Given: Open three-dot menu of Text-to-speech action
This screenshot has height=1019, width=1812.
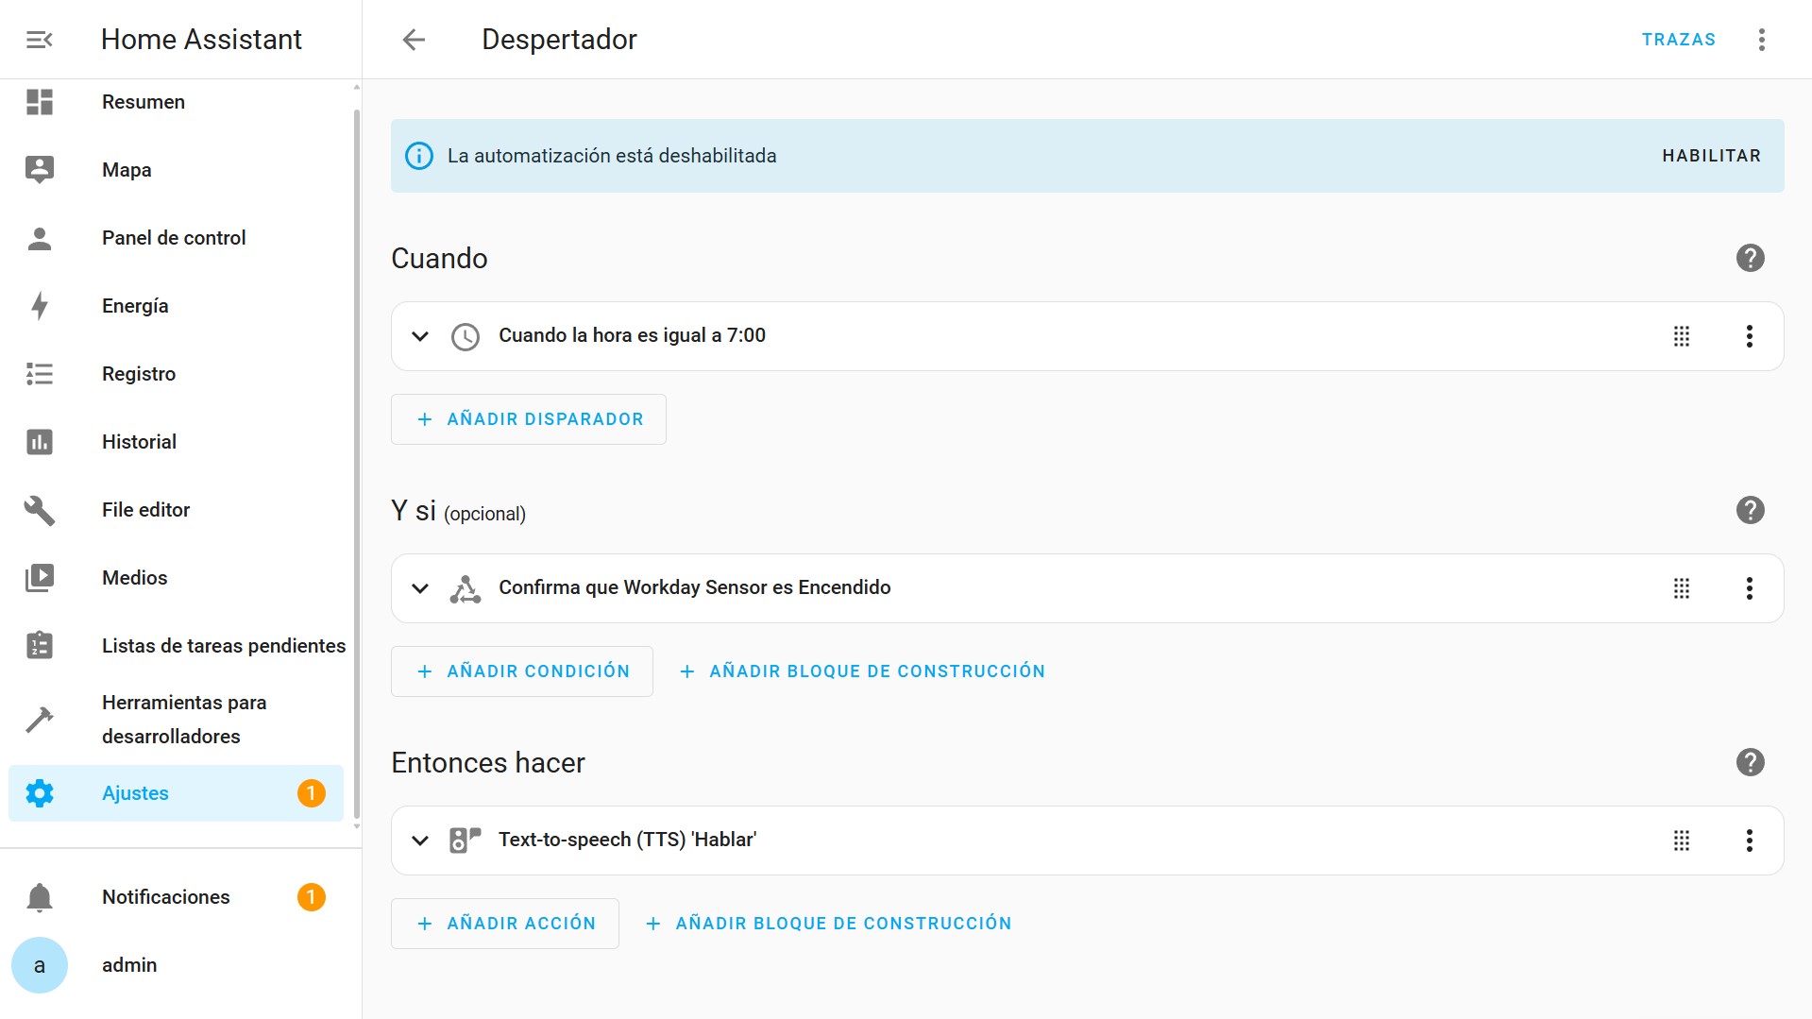Looking at the screenshot, I should [x=1749, y=841].
